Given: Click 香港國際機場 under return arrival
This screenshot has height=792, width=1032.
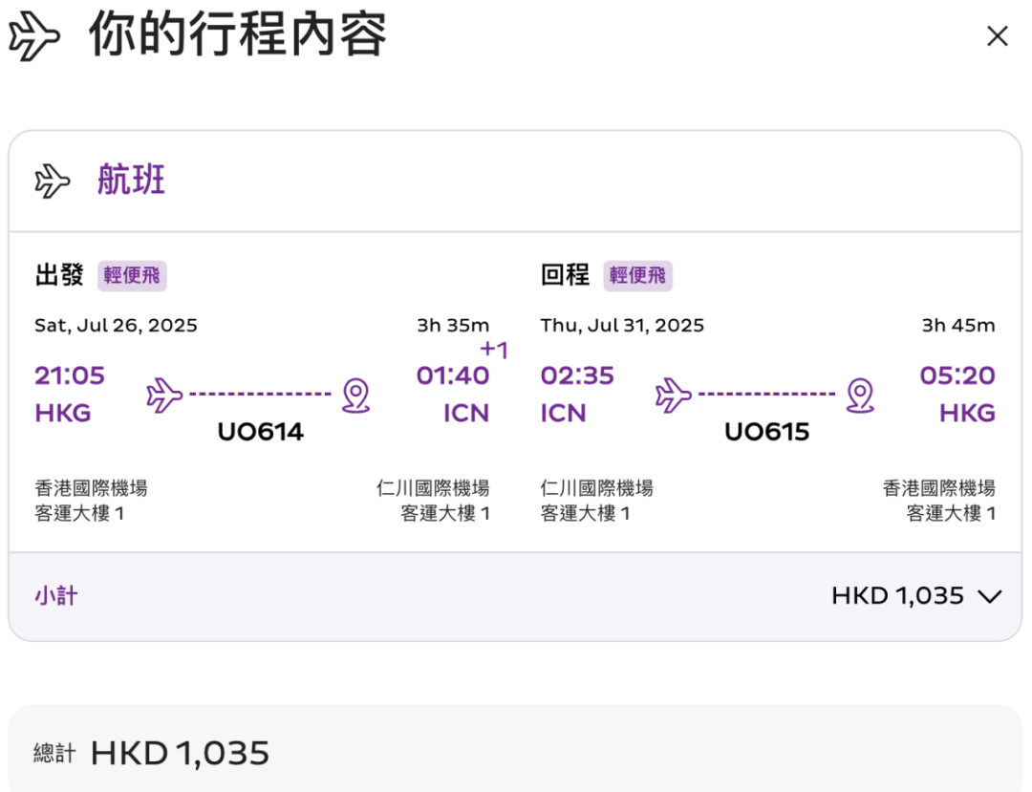Looking at the screenshot, I should coord(939,488).
